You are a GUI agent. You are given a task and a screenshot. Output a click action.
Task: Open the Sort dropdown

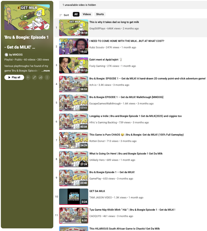[x=64, y=15]
